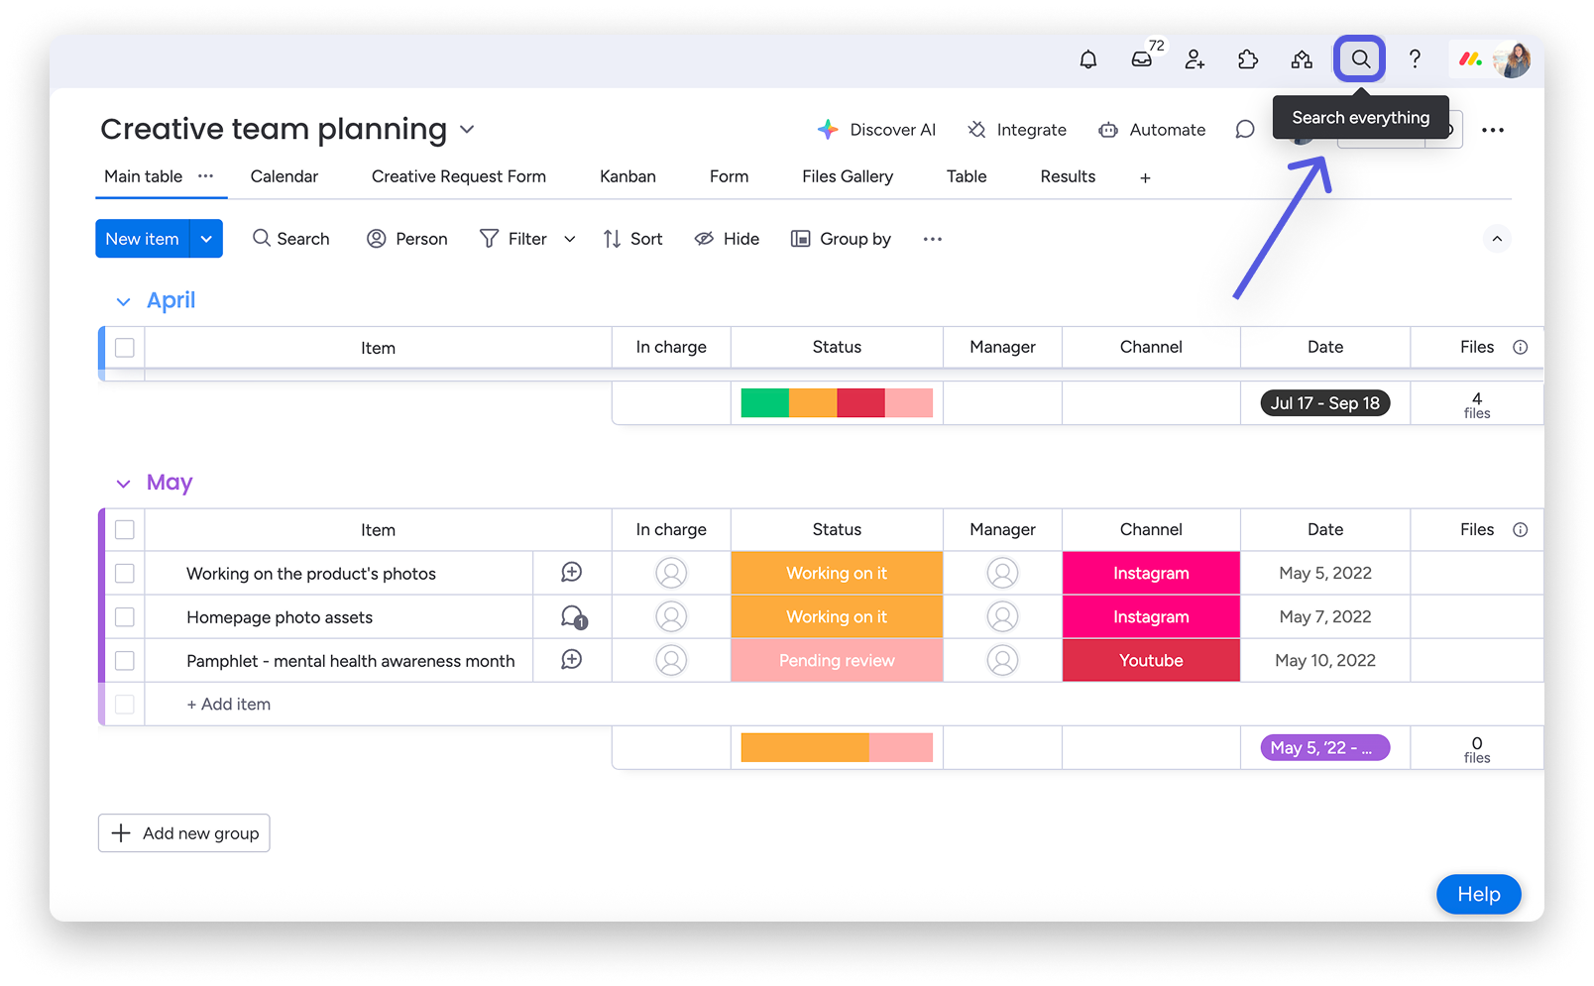Open the Filter dropdown chevron
Viewport: 1594px width, 986px height.
click(x=570, y=239)
